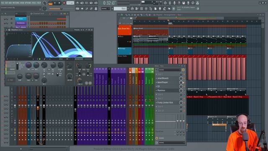Click the time display 0:32
Viewport: 268px width, 151px height.
[x=109, y=3]
